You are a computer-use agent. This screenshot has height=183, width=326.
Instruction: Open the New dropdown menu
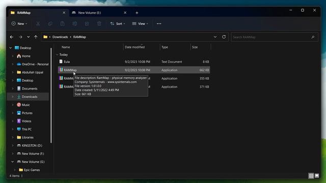pos(19,24)
